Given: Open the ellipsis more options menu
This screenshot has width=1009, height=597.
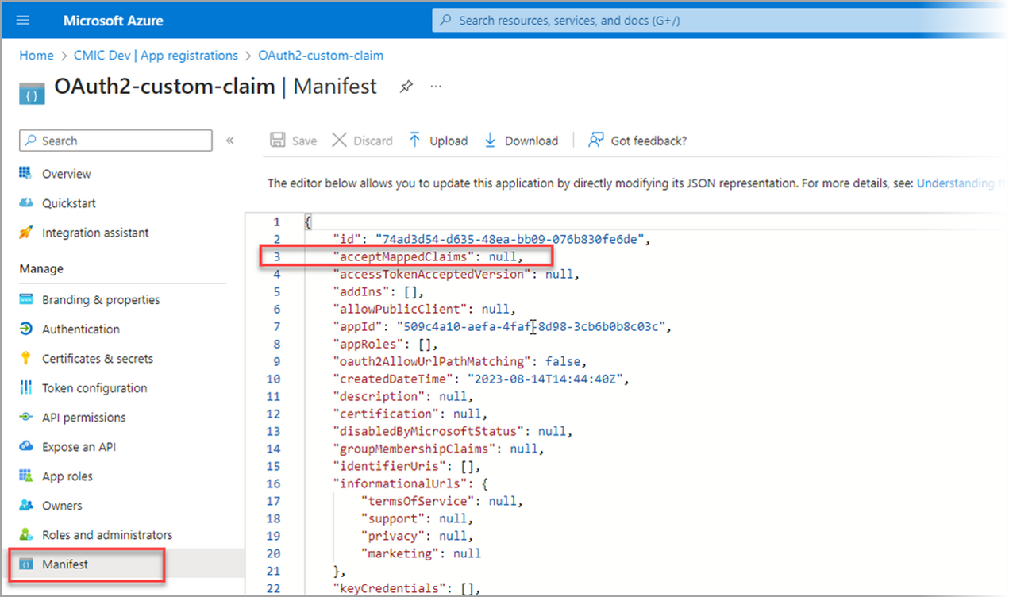Looking at the screenshot, I should [x=435, y=87].
